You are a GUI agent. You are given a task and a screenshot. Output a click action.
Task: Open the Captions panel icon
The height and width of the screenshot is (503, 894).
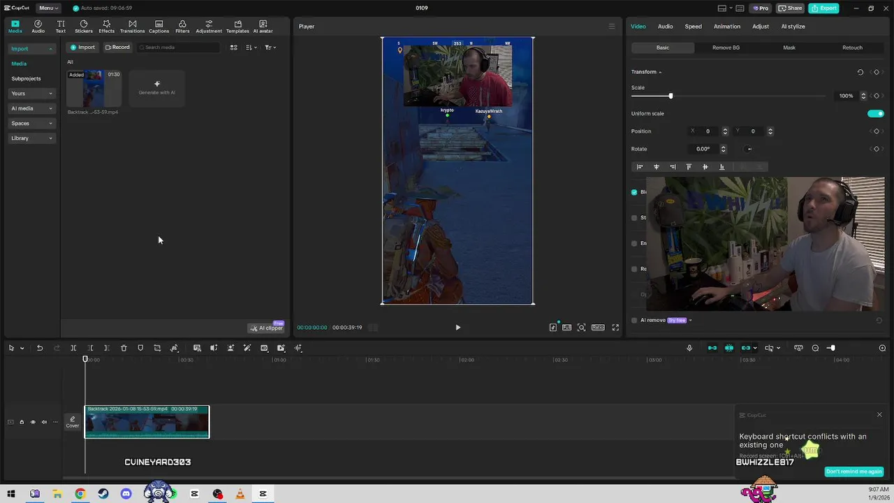[159, 27]
